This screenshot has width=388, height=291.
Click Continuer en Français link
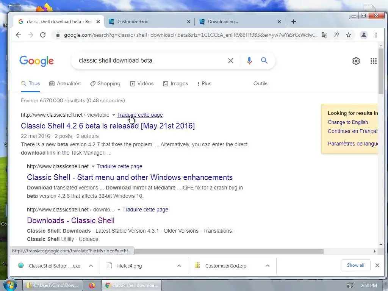point(353,131)
